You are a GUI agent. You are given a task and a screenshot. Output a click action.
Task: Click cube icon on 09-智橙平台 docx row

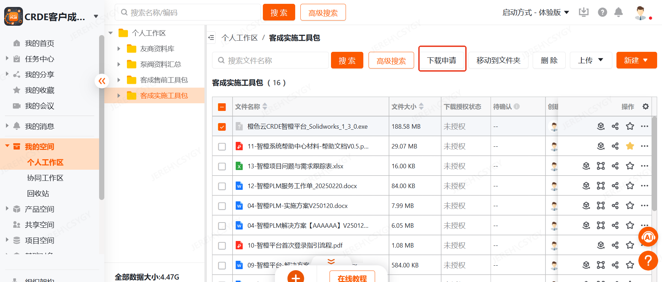586,265
